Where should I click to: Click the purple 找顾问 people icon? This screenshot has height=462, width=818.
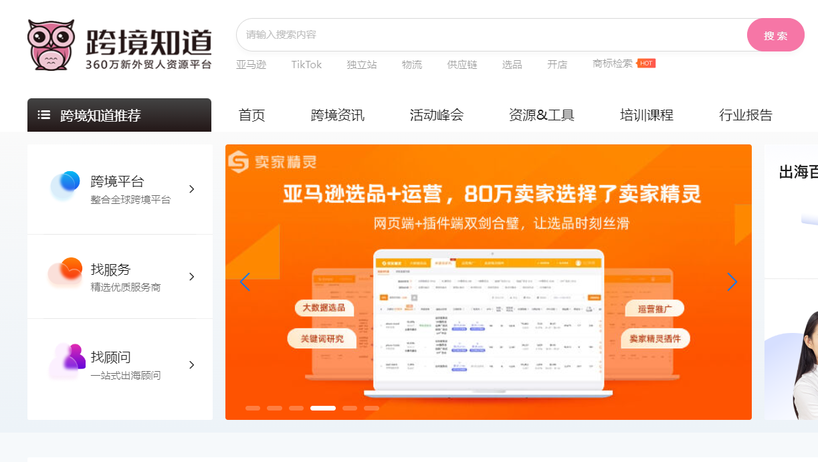point(68,360)
